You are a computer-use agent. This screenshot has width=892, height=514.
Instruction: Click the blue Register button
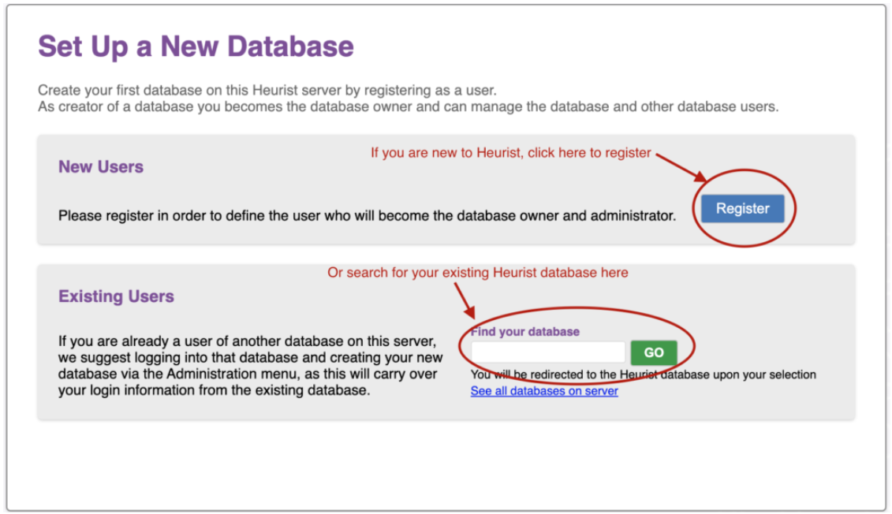point(742,209)
